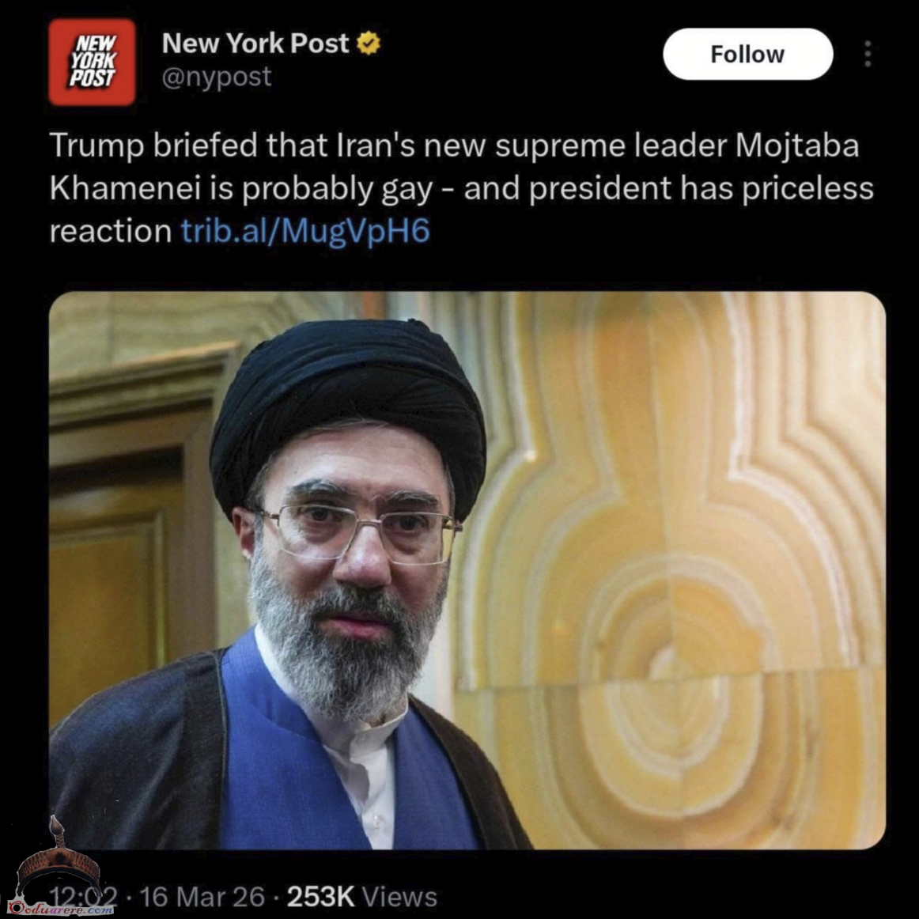Click the word Trump in the tweet
The width and height of the screenshot is (919, 919).
pos(96,146)
